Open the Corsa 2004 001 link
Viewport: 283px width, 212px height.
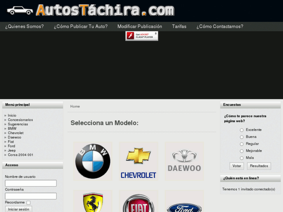[x=21, y=155]
